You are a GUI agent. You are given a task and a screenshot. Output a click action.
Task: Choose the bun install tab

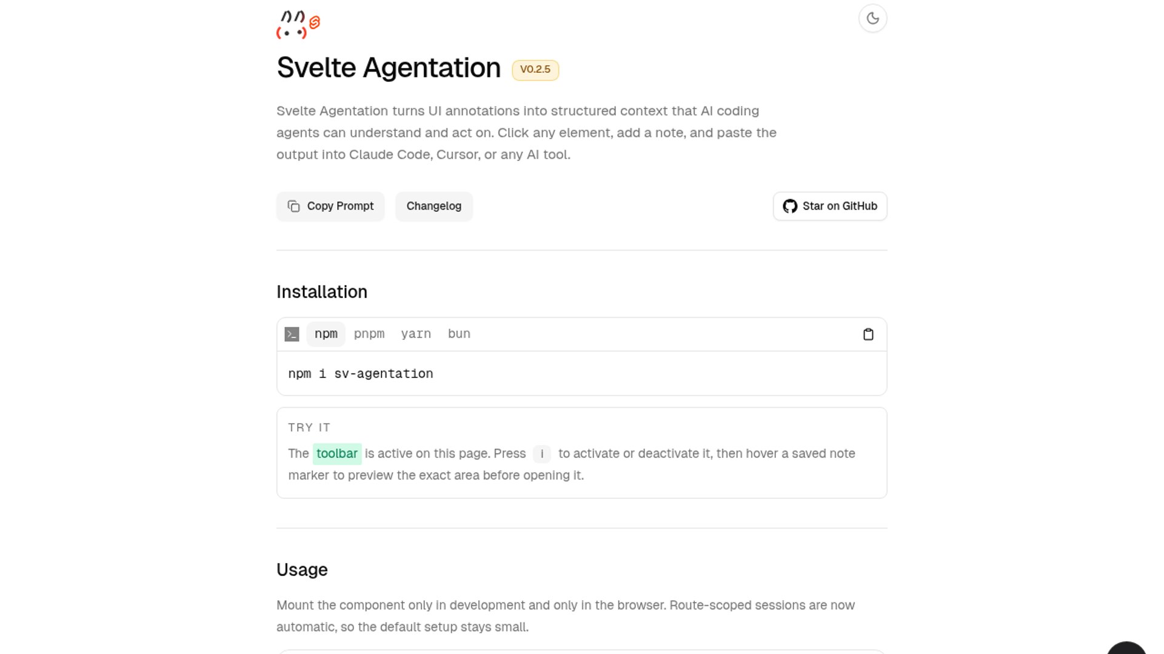(459, 334)
